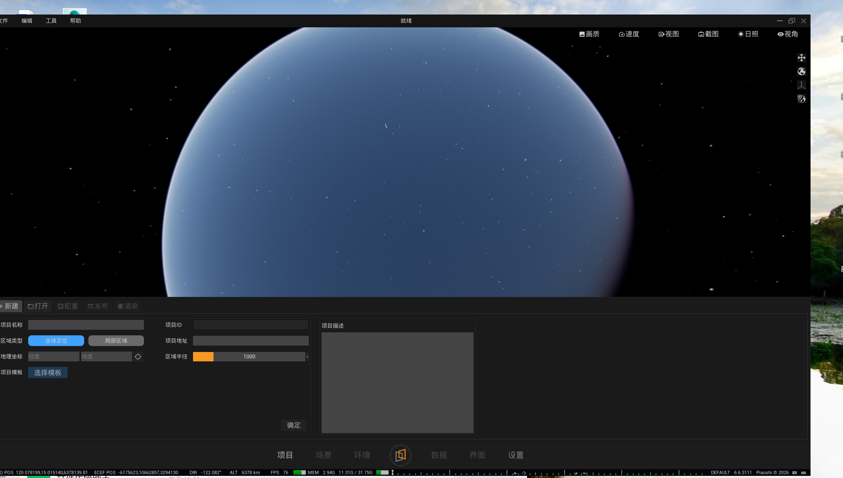
Task: Switch to the 新建 tab
Action: pyautogui.click(x=10, y=306)
